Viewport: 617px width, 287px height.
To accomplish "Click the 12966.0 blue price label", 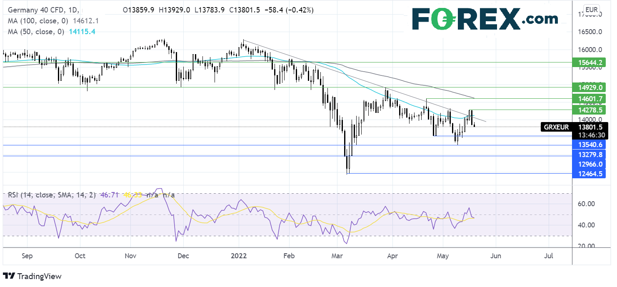I will click(x=590, y=164).
